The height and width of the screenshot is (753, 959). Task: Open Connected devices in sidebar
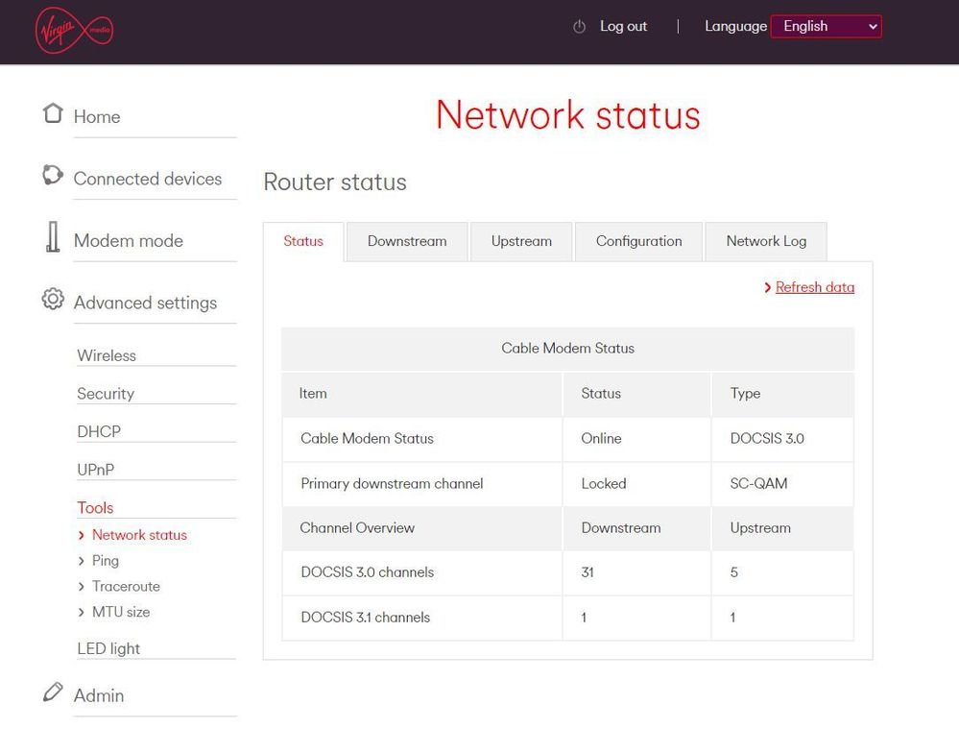148,179
